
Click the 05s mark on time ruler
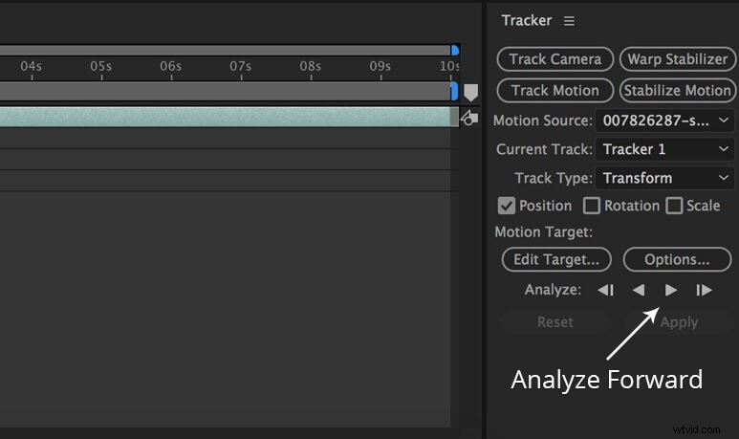coord(100,67)
